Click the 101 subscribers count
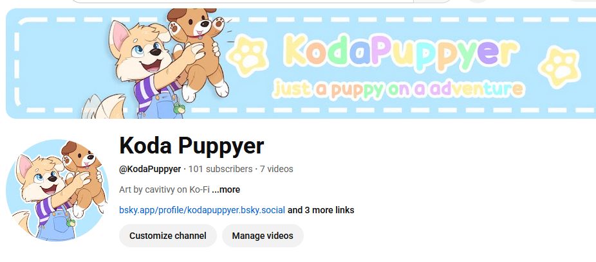 pos(220,169)
